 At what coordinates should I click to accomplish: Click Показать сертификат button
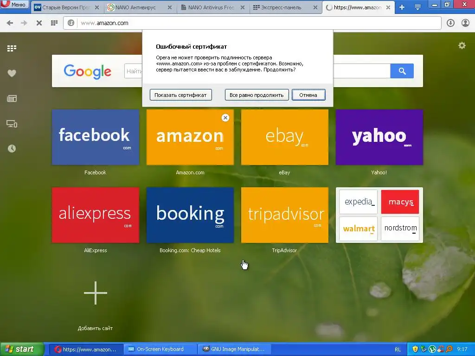tap(180, 95)
